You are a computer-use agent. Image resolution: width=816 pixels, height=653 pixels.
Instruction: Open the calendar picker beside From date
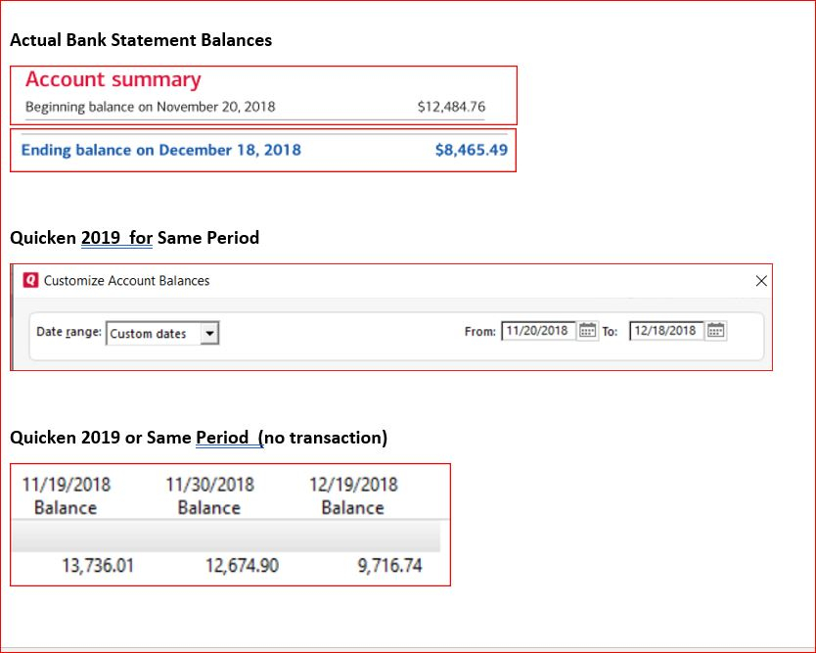point(588,331)
